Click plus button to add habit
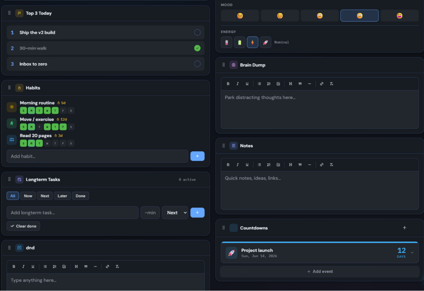Viewport: 424px width, 291px height. pyautogui.click(x=197, y=156)
